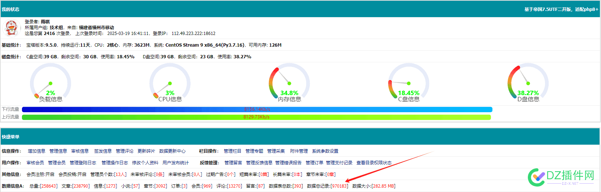Click the 内存信息 gauge showing 34.8%
The image size is (601, 192).
pyautogui.click(x=289, y=83)
